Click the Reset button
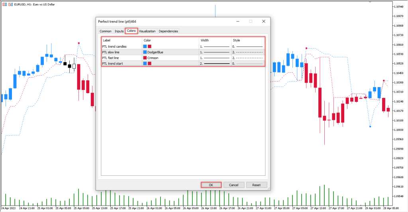 coord(256,185)
